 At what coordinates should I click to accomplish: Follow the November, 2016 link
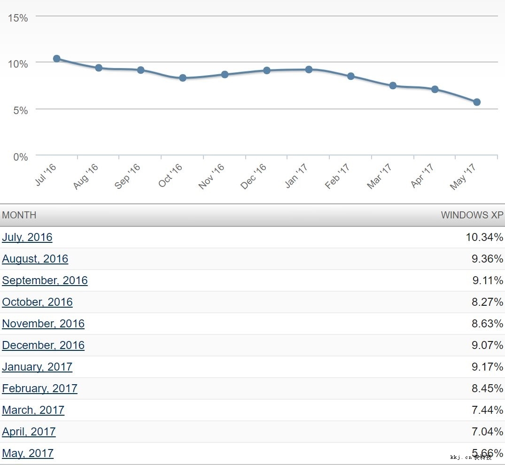pyautogui.click(x=43, y=324)
